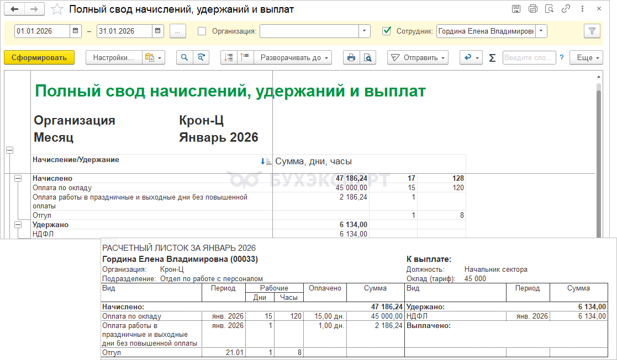This screenshot has height=360, width=617.
Task: Click the sum sigma icon
Action: point(492,57)
